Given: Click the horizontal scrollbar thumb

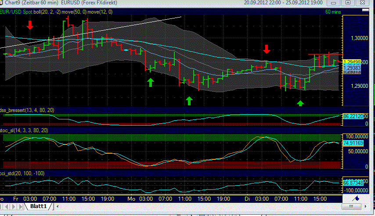Looking at the screenshot, I should (351, 206).
